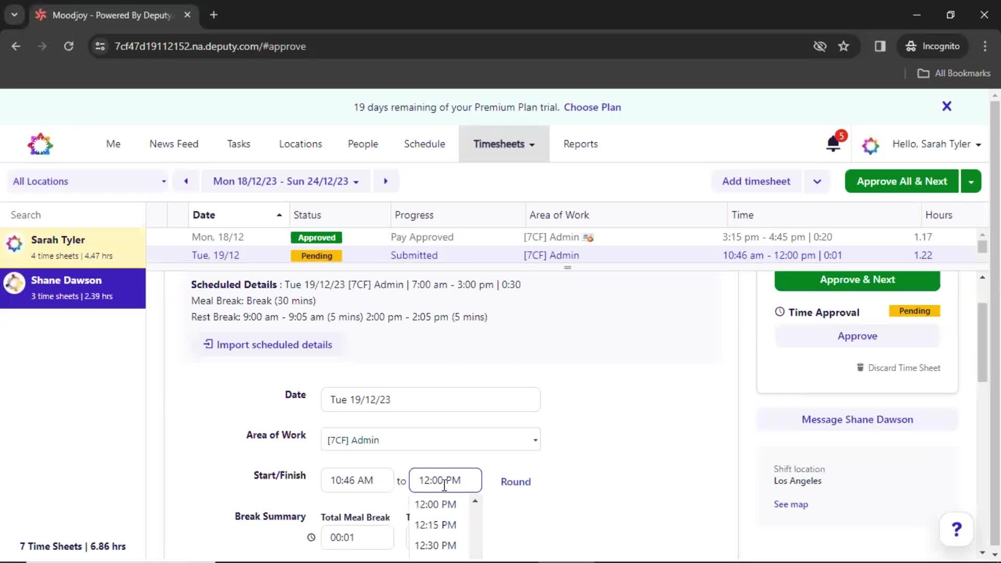Open a new browser tab
Viewport: 1001px width, 563px height.
[x=214, y=15]
